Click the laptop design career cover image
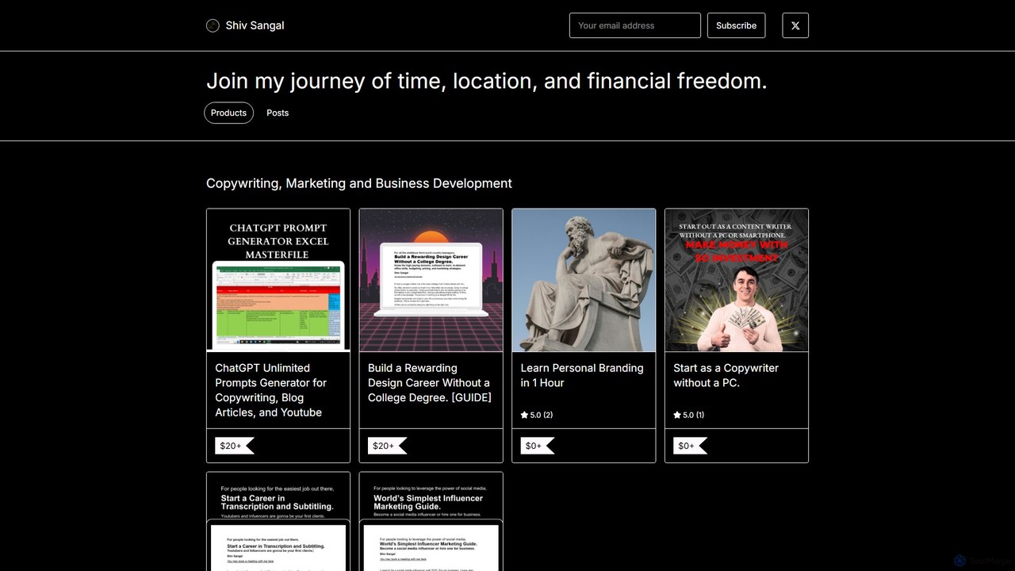 pyautogui.click(x=431, y=280)
